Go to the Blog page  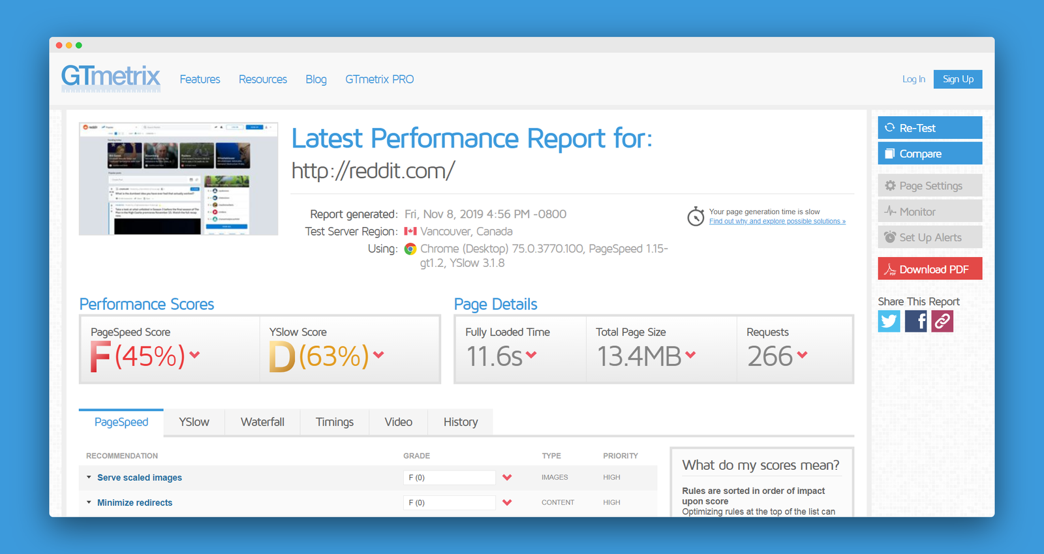(x=316, y=79)
